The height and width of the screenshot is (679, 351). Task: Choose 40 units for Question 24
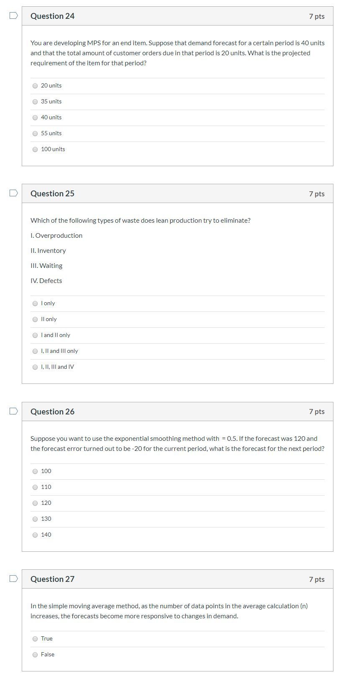click(x=35, y=117)
